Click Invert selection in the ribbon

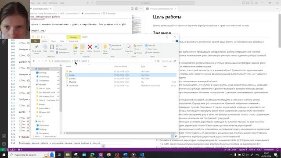point(152,53)
